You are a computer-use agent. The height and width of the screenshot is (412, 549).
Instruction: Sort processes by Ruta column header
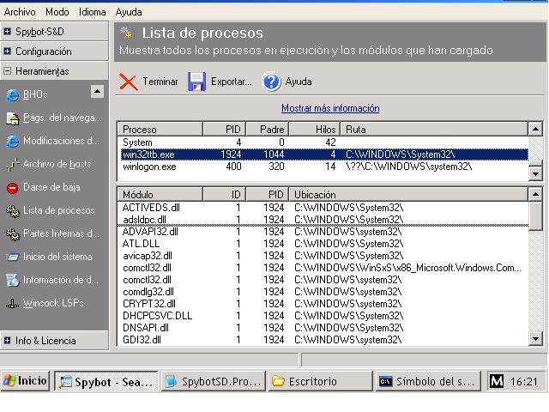[x=434, y=130]
